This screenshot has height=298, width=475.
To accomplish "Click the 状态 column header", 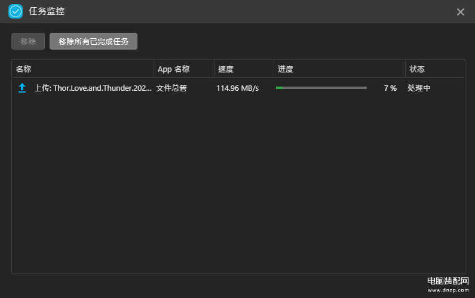I will (x=434, y=69).
